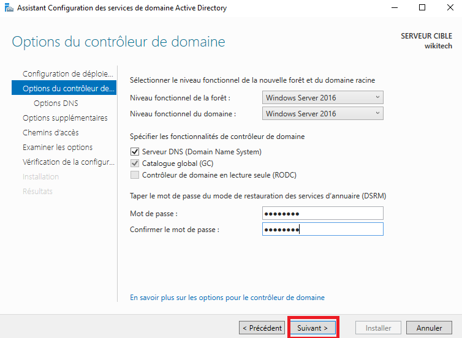Select Chemins d'accès in sidebar
The width and height of the screenshot is (462, 338).
click(50, 133)
